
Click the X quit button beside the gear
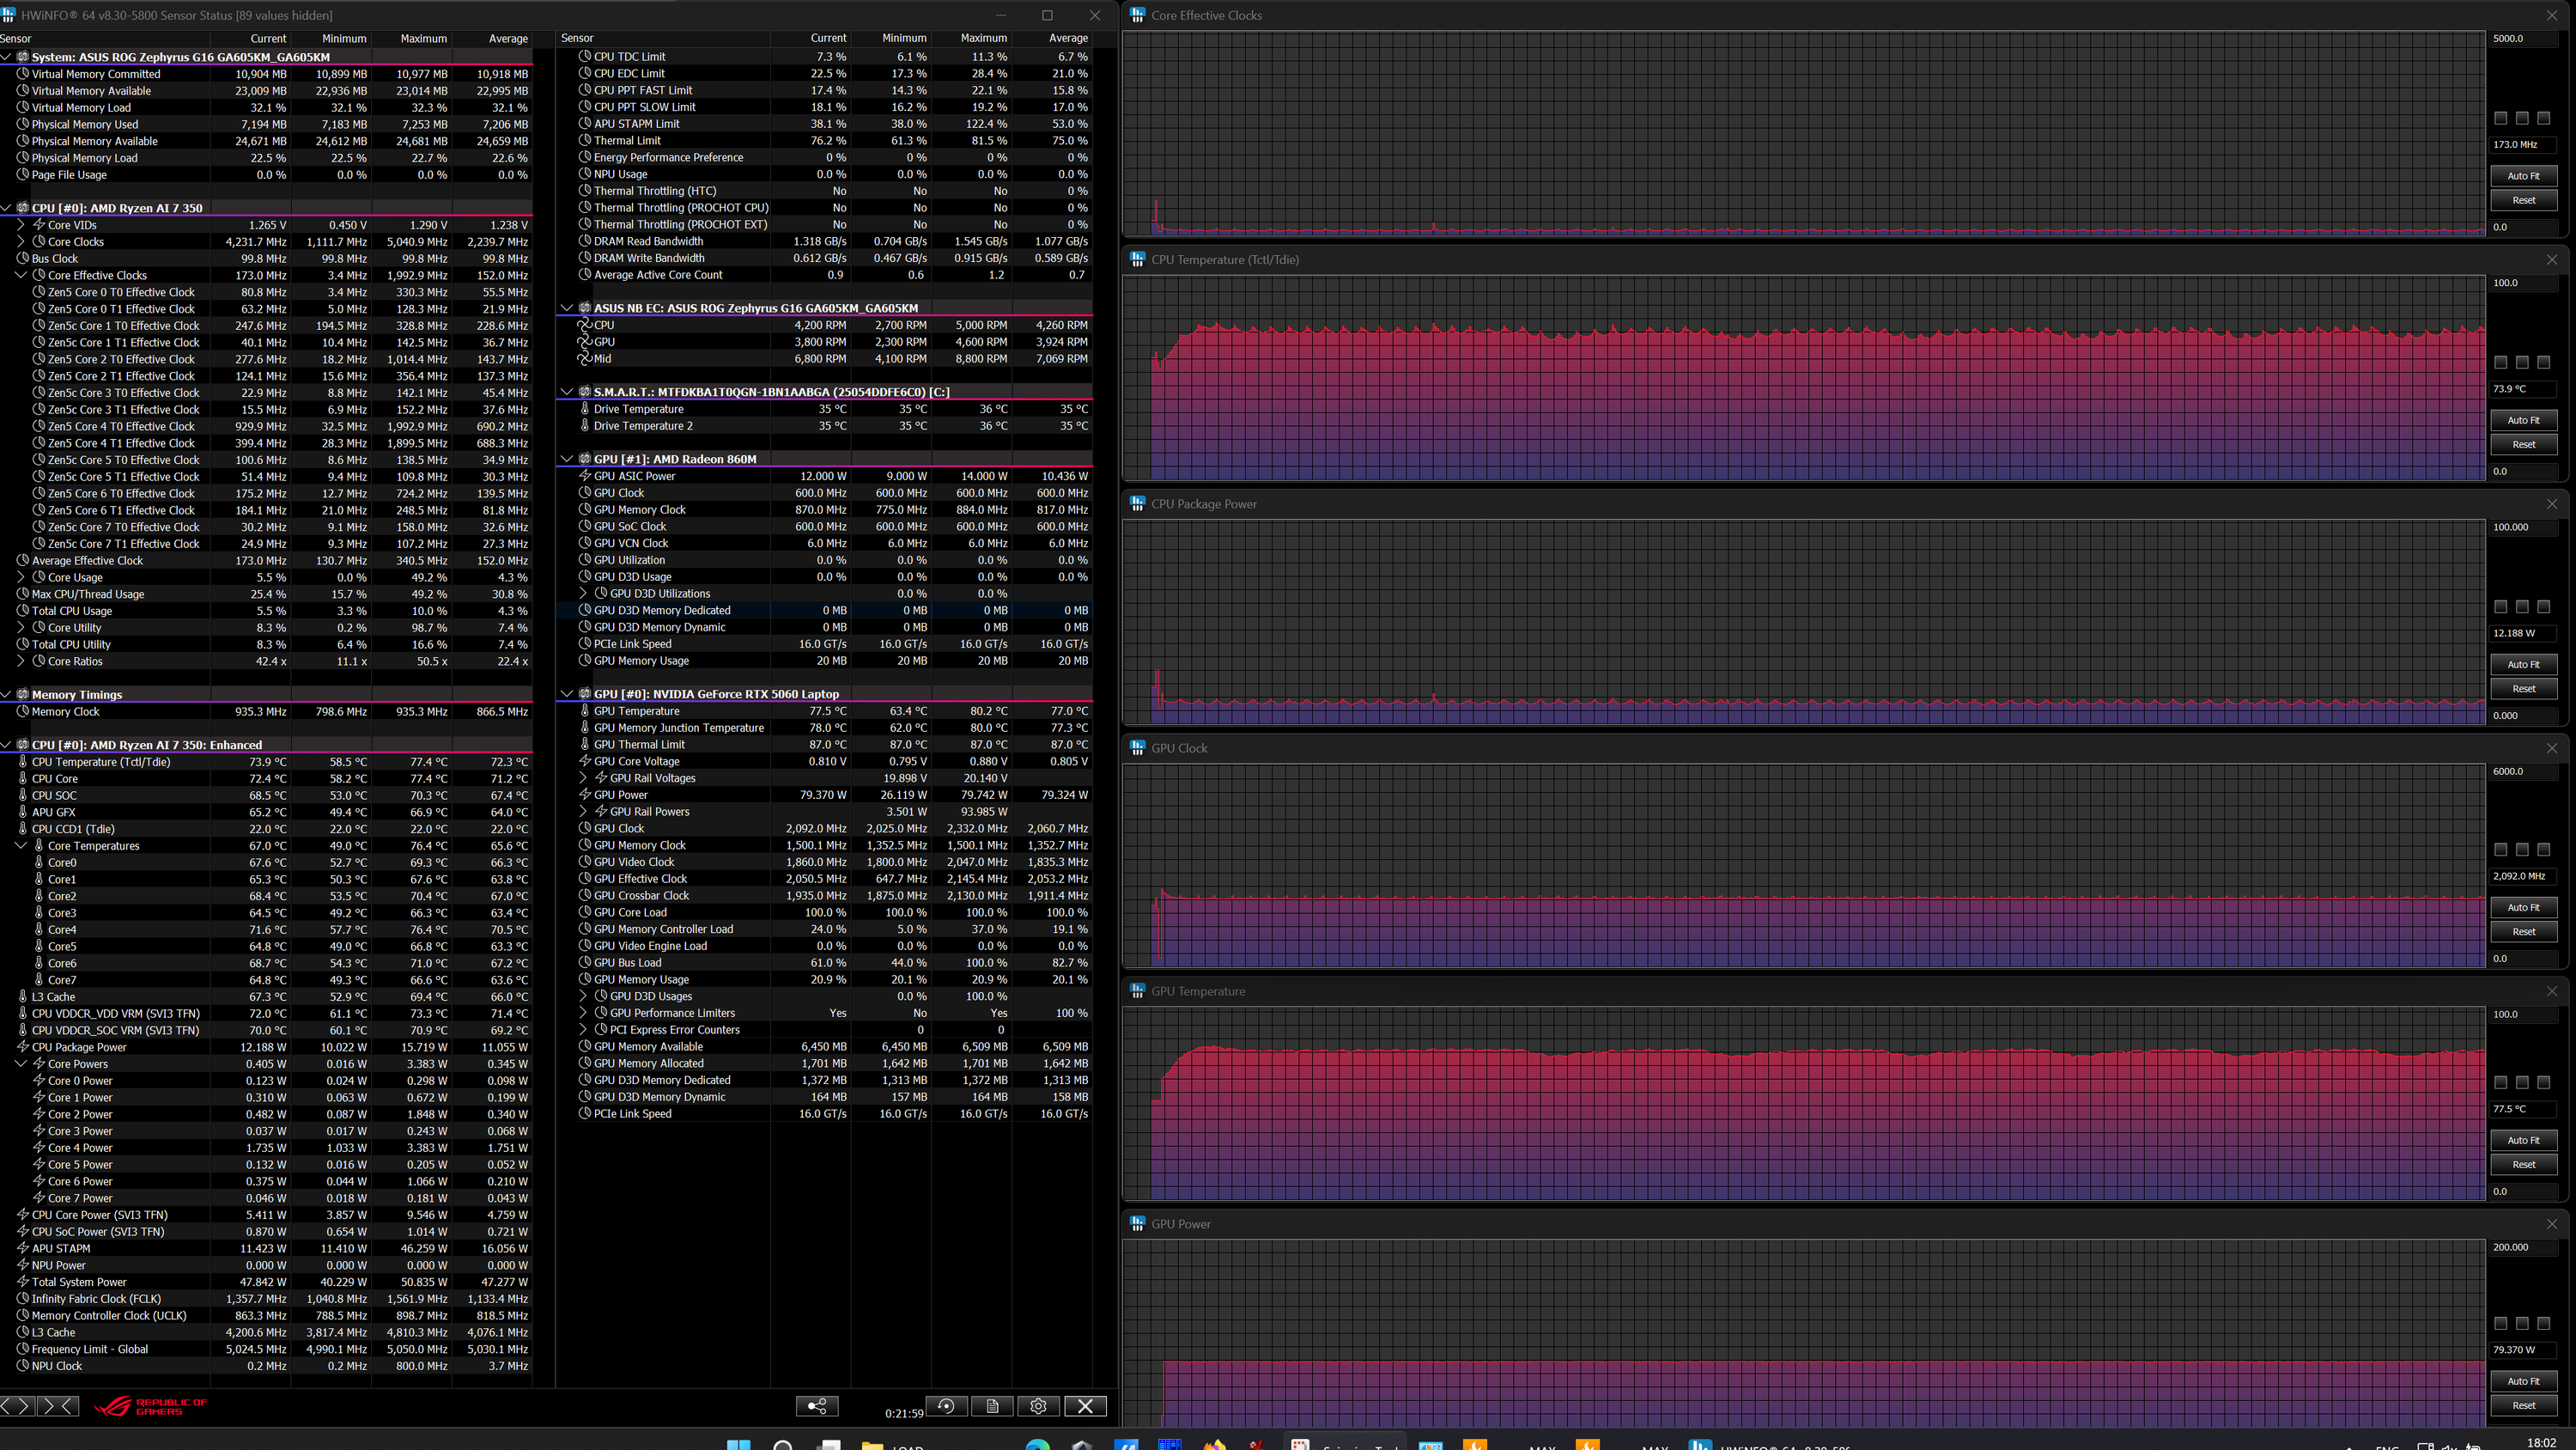(1085, 1406)
